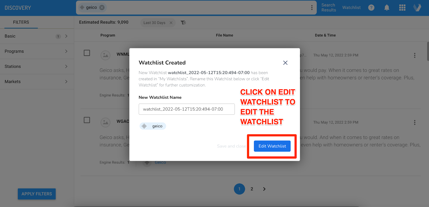
Task: Click the Date & Time column header
Action: coord(325,35)
